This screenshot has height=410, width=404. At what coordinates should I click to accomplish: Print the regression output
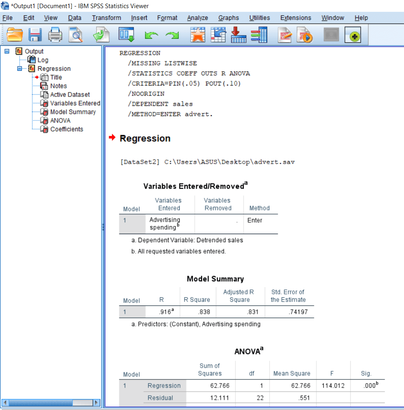click(x=55, y=35)
